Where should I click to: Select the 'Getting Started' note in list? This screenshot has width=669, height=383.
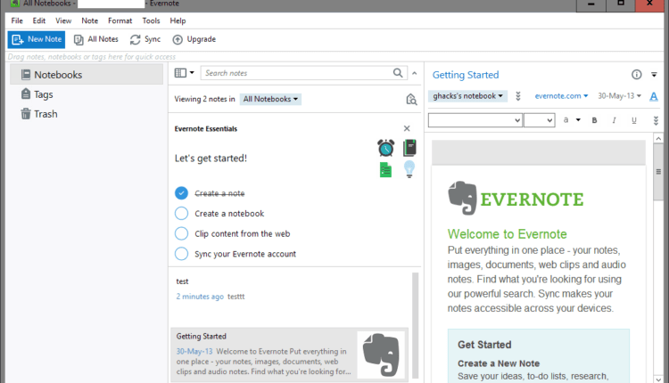pyautogui.click(x=290, y=354)
